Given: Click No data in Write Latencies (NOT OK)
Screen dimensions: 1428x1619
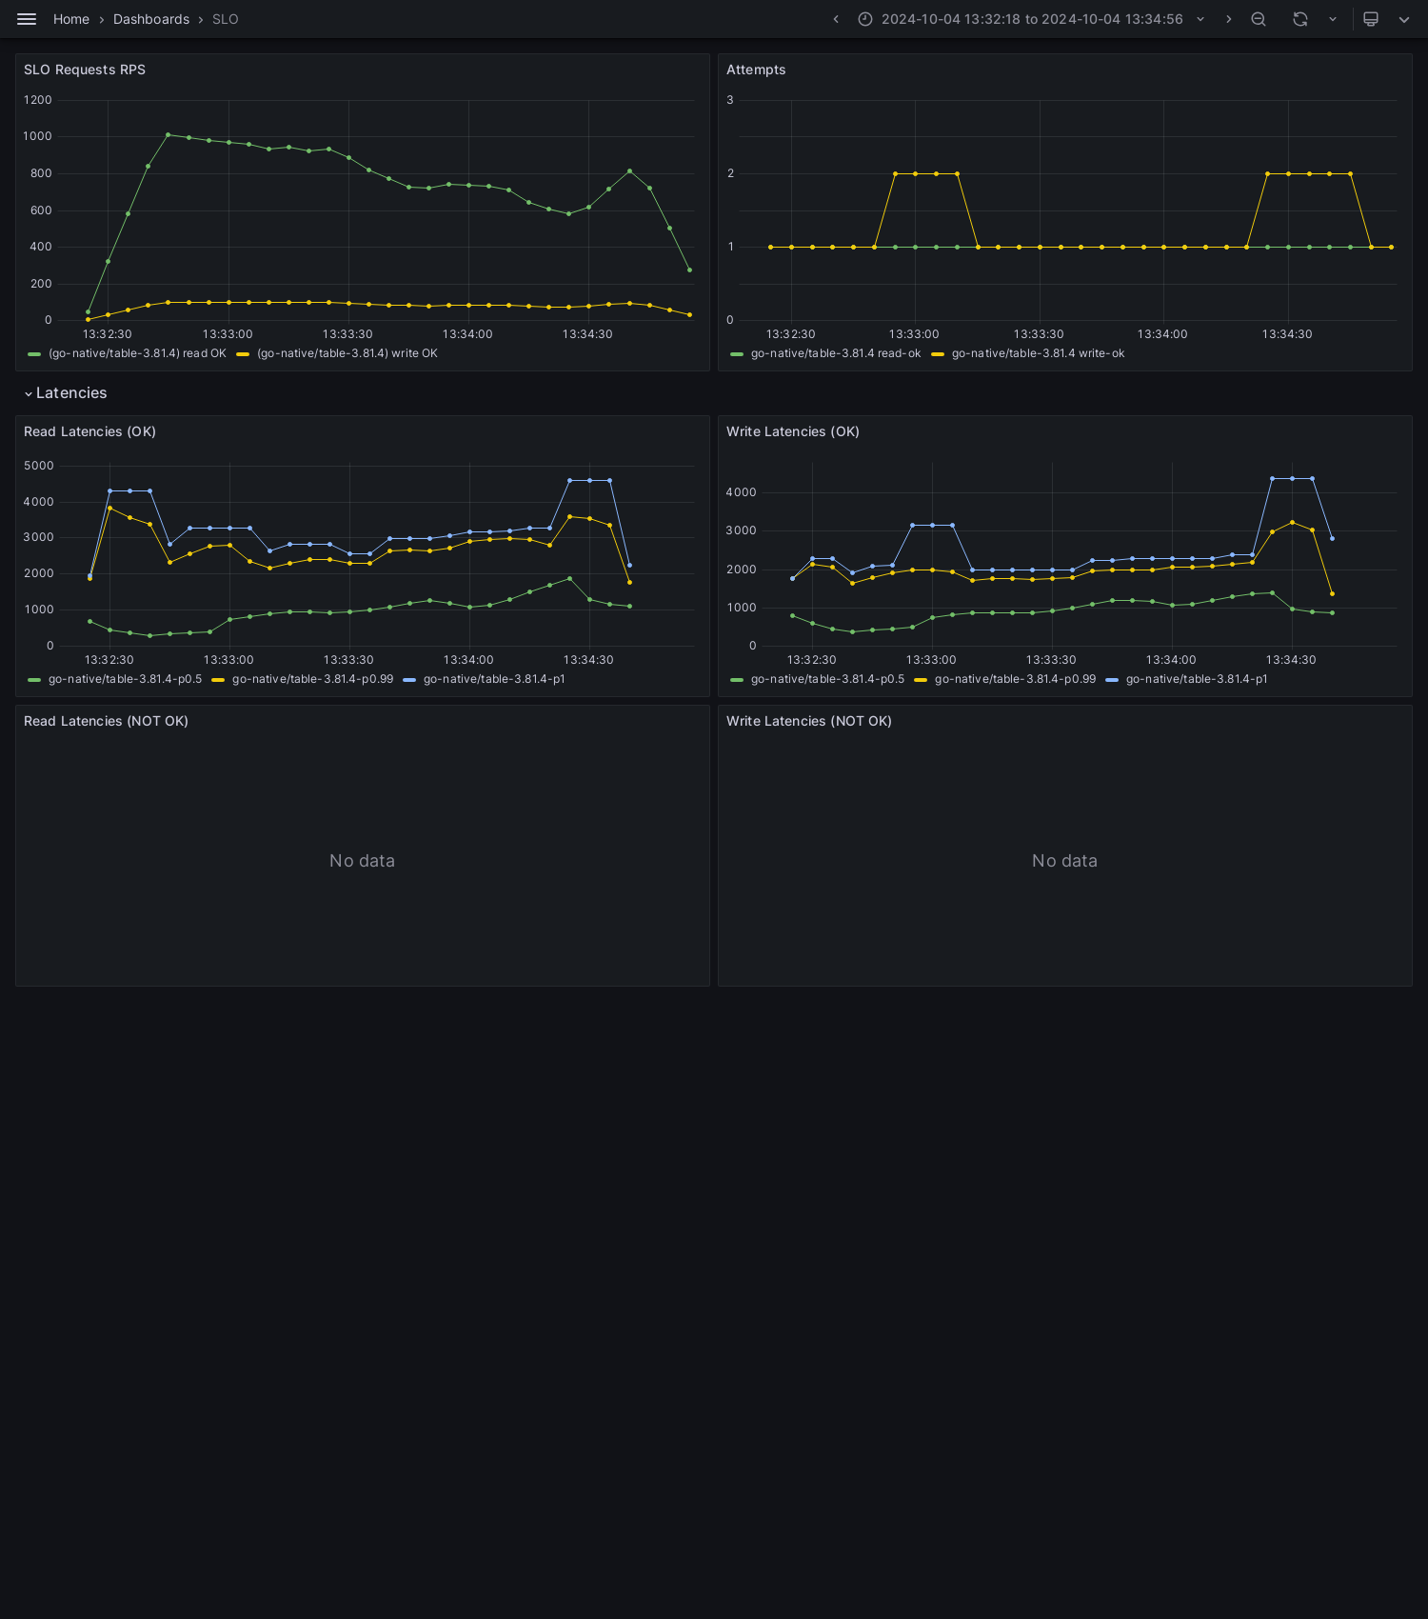Looking at the screenshot, I should (x=1064, y=861).
